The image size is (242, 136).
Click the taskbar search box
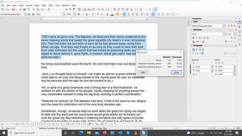point(34,133)
